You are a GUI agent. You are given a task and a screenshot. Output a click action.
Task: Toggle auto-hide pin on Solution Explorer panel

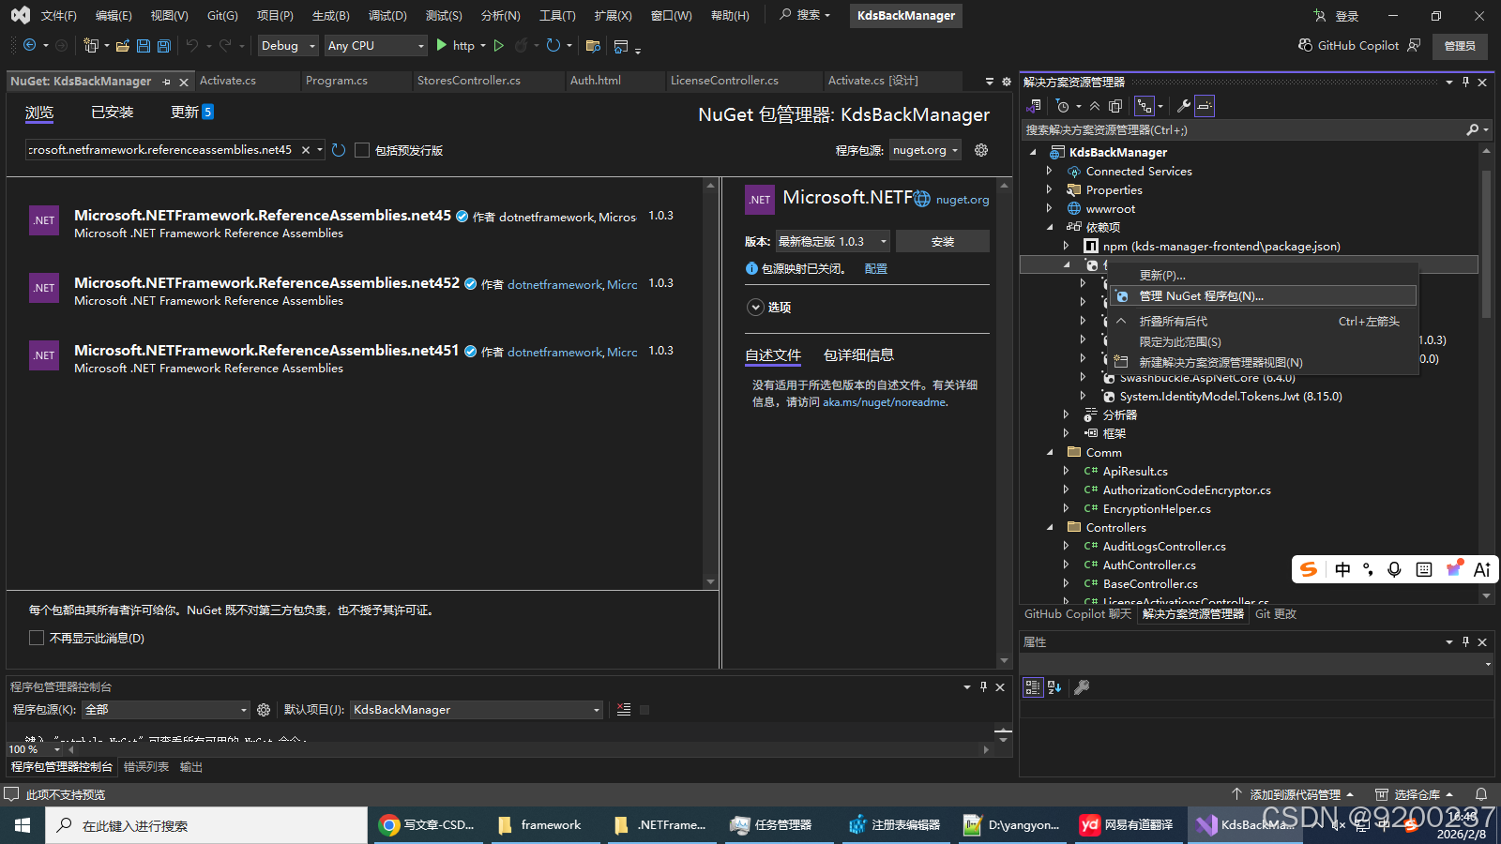click(1465, 82)
